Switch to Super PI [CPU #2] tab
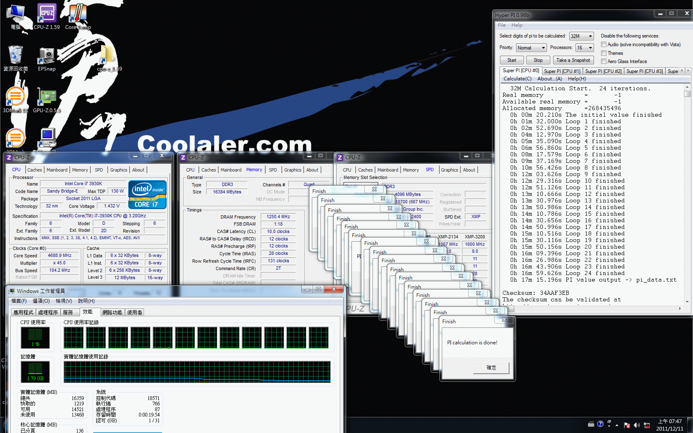 tap(603, 71)
